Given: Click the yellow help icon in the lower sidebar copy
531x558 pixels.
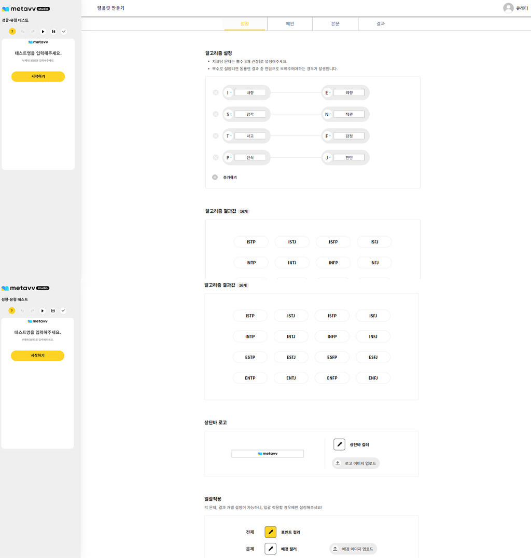Looking at the screenshot, I should (12, 311).
